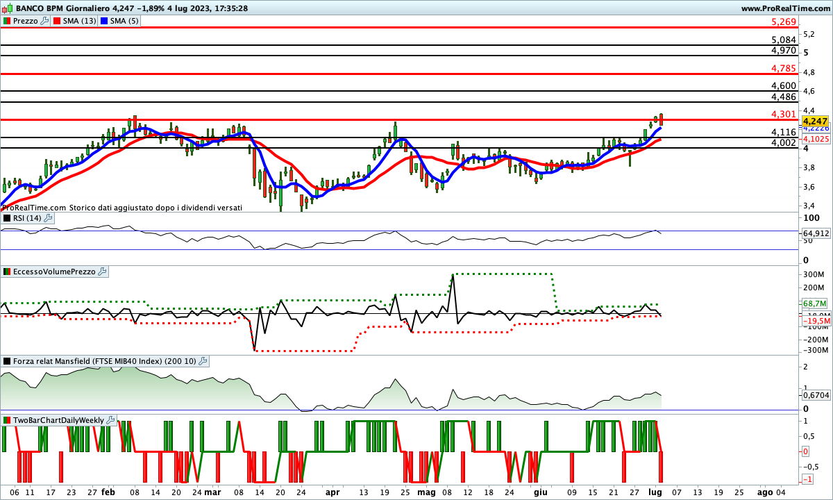Image resolution: width=833 pixels, height=500 pixels.
Task: Click the Mansfield value 0,6704
Action: [x=816, y=395]
